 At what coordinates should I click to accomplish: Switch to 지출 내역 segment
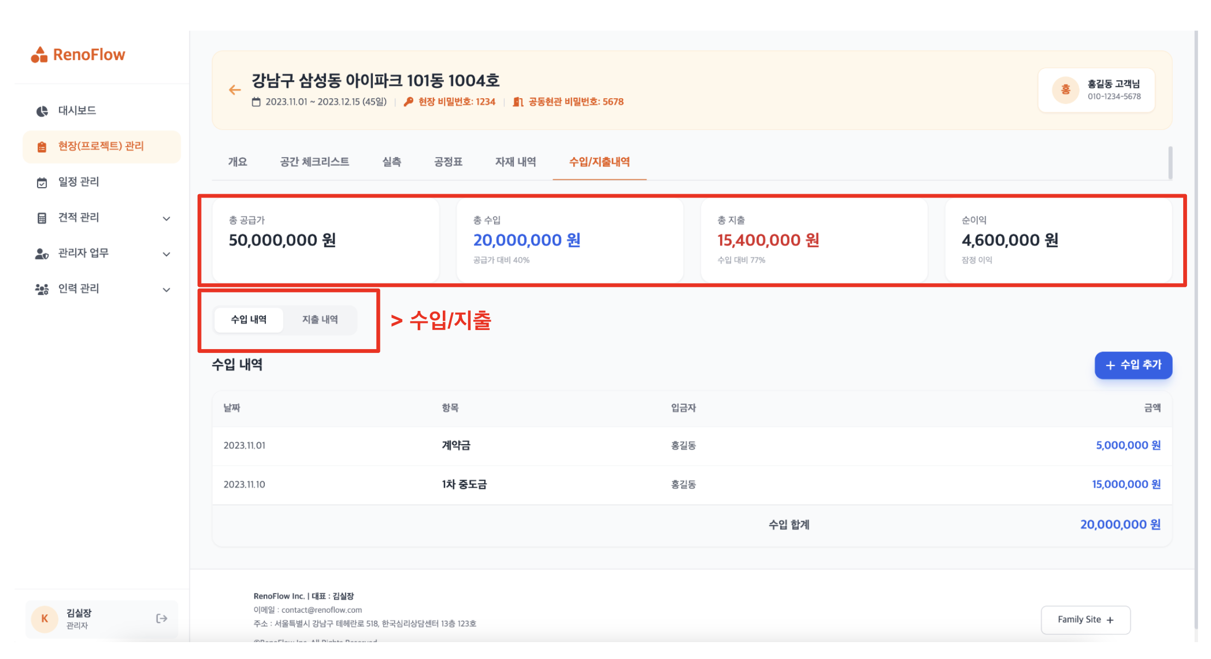[x=320, y=320]
